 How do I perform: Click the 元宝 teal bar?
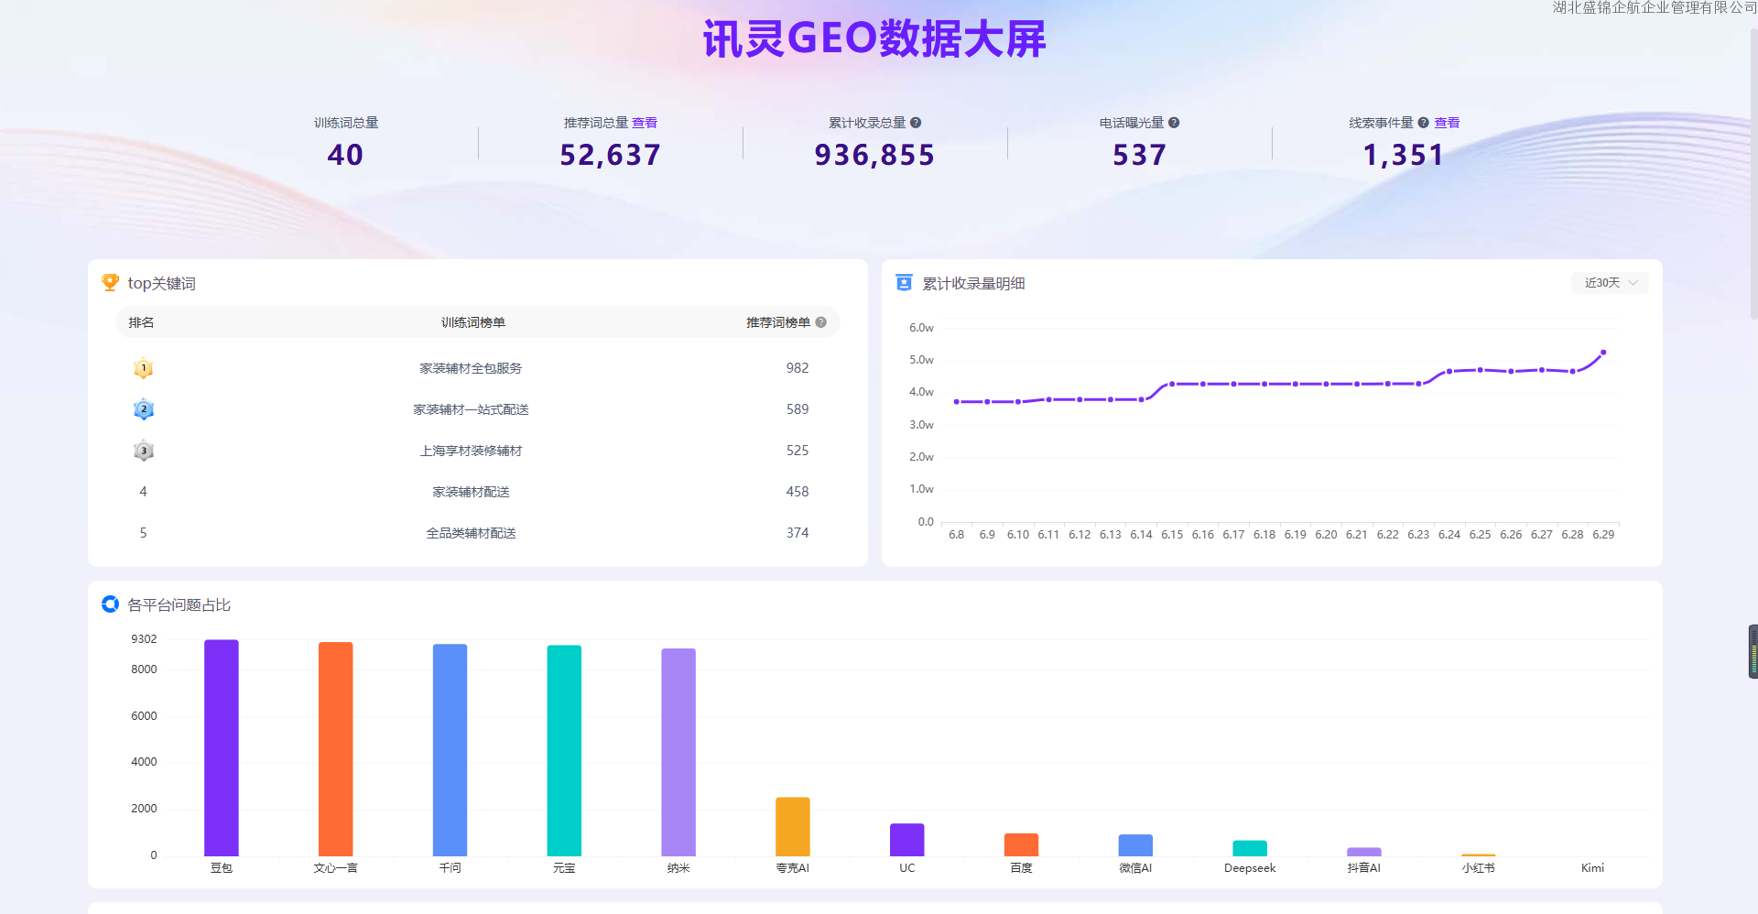[564, 751]
